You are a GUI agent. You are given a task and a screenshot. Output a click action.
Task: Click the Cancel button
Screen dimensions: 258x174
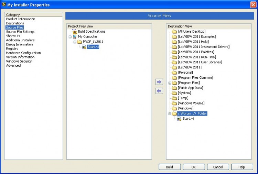click(x=218, y=167)
